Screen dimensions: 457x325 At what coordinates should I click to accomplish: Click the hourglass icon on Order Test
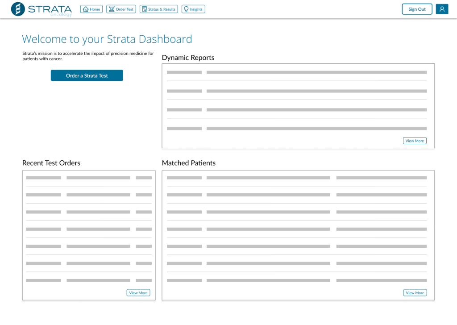coord(112,9)
